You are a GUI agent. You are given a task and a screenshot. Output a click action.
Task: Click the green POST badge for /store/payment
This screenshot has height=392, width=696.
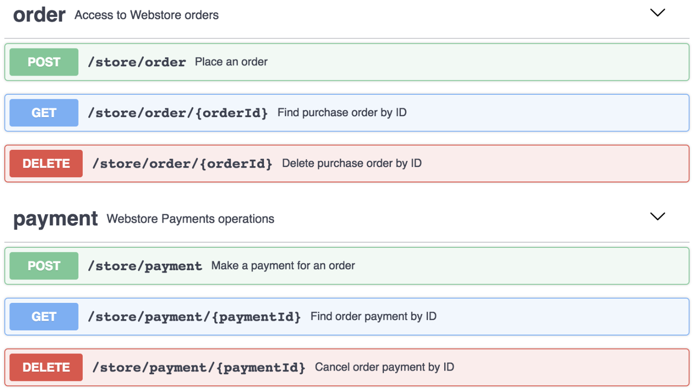click(x=44, y=266)
